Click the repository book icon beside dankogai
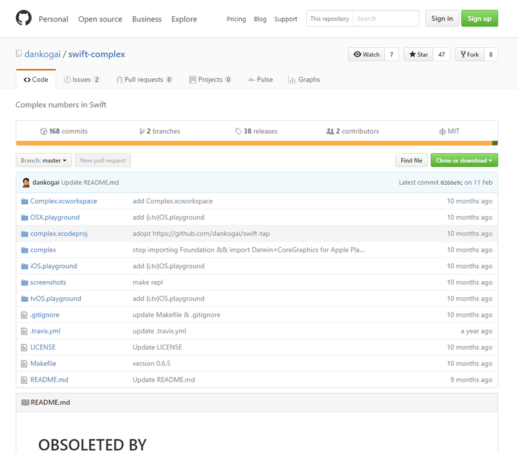Screen dimensions: 517x453 [x=19, y=54]
